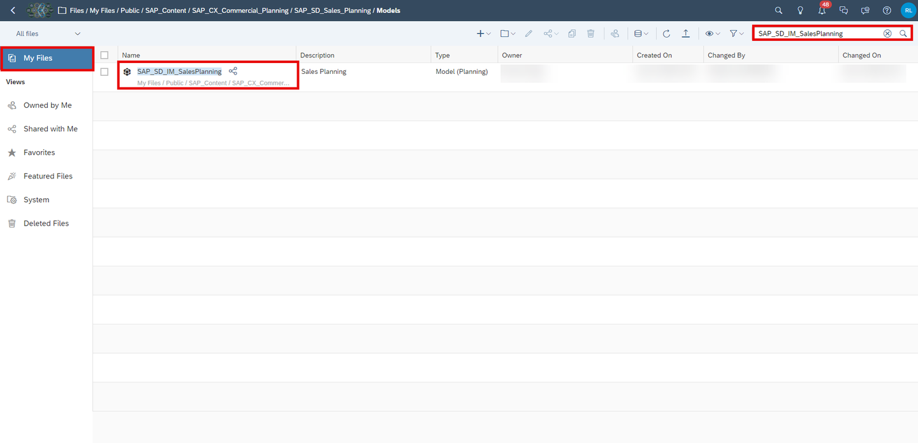Open the Favorites view
Screen dimensions: 918x443
click(47, 152)
